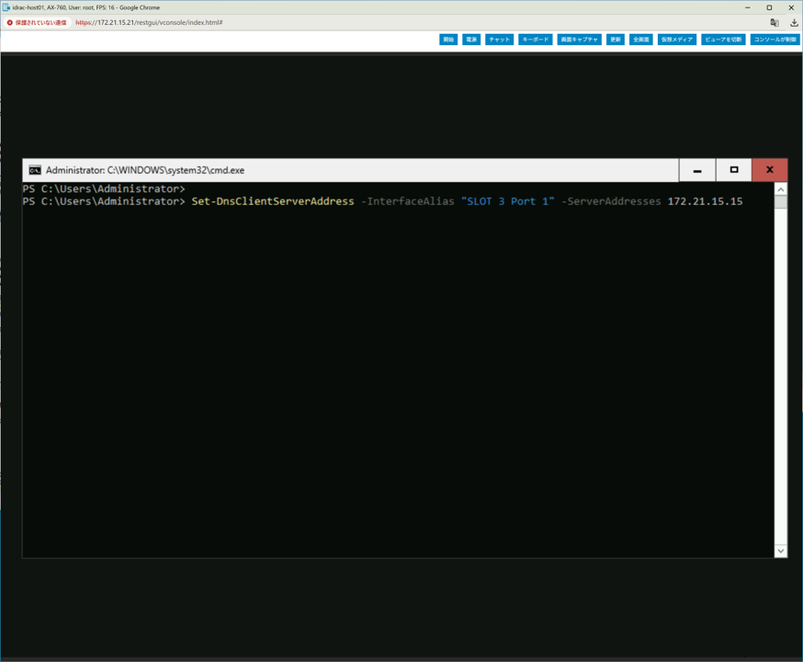Click the 更新 (Refresh) button

[616, 40]
